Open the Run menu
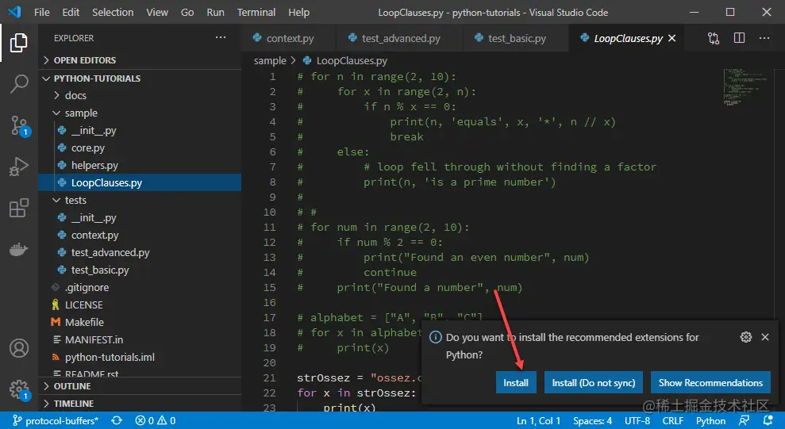 point(215,12)
